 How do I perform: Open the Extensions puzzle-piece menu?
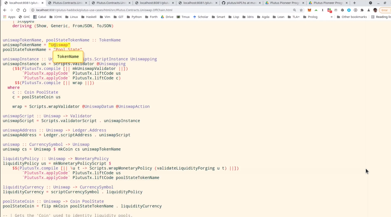coord(362,10)
